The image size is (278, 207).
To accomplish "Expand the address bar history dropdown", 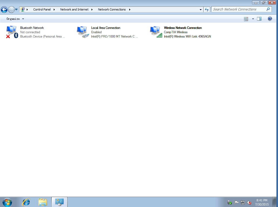I will pos(201,9).
